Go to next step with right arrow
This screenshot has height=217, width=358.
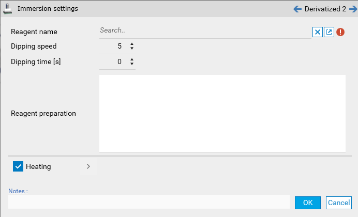(x=353, y=9)
